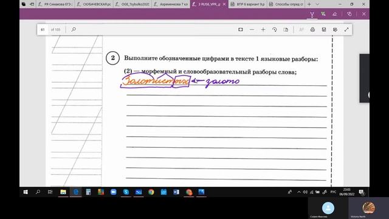
Task: Click the save-as icon in PDF toolbar
Action: click(335, 30)
